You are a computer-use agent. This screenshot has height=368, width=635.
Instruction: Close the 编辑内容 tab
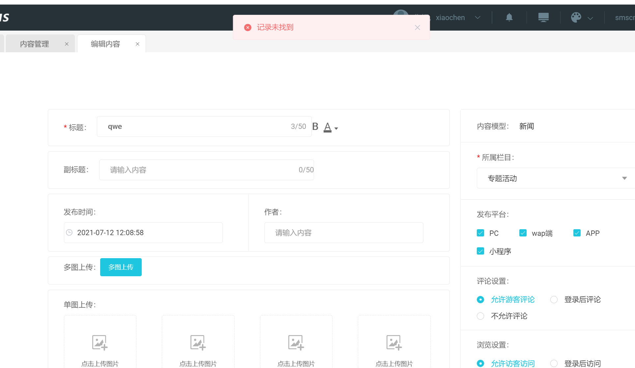(137, 44)
